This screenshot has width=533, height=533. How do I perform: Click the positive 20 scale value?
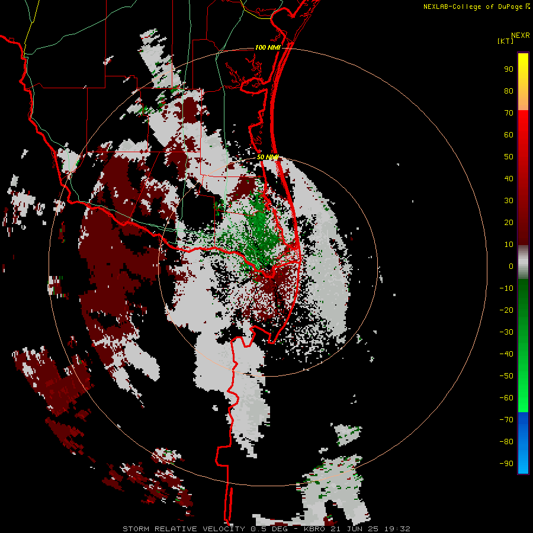pos(509,223)
